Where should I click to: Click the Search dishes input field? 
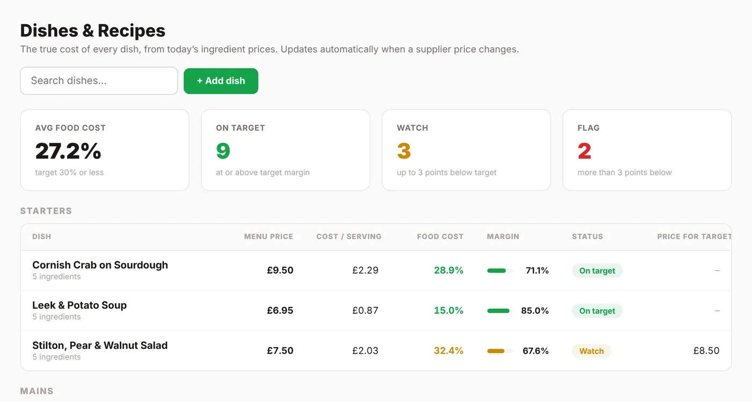99,81
